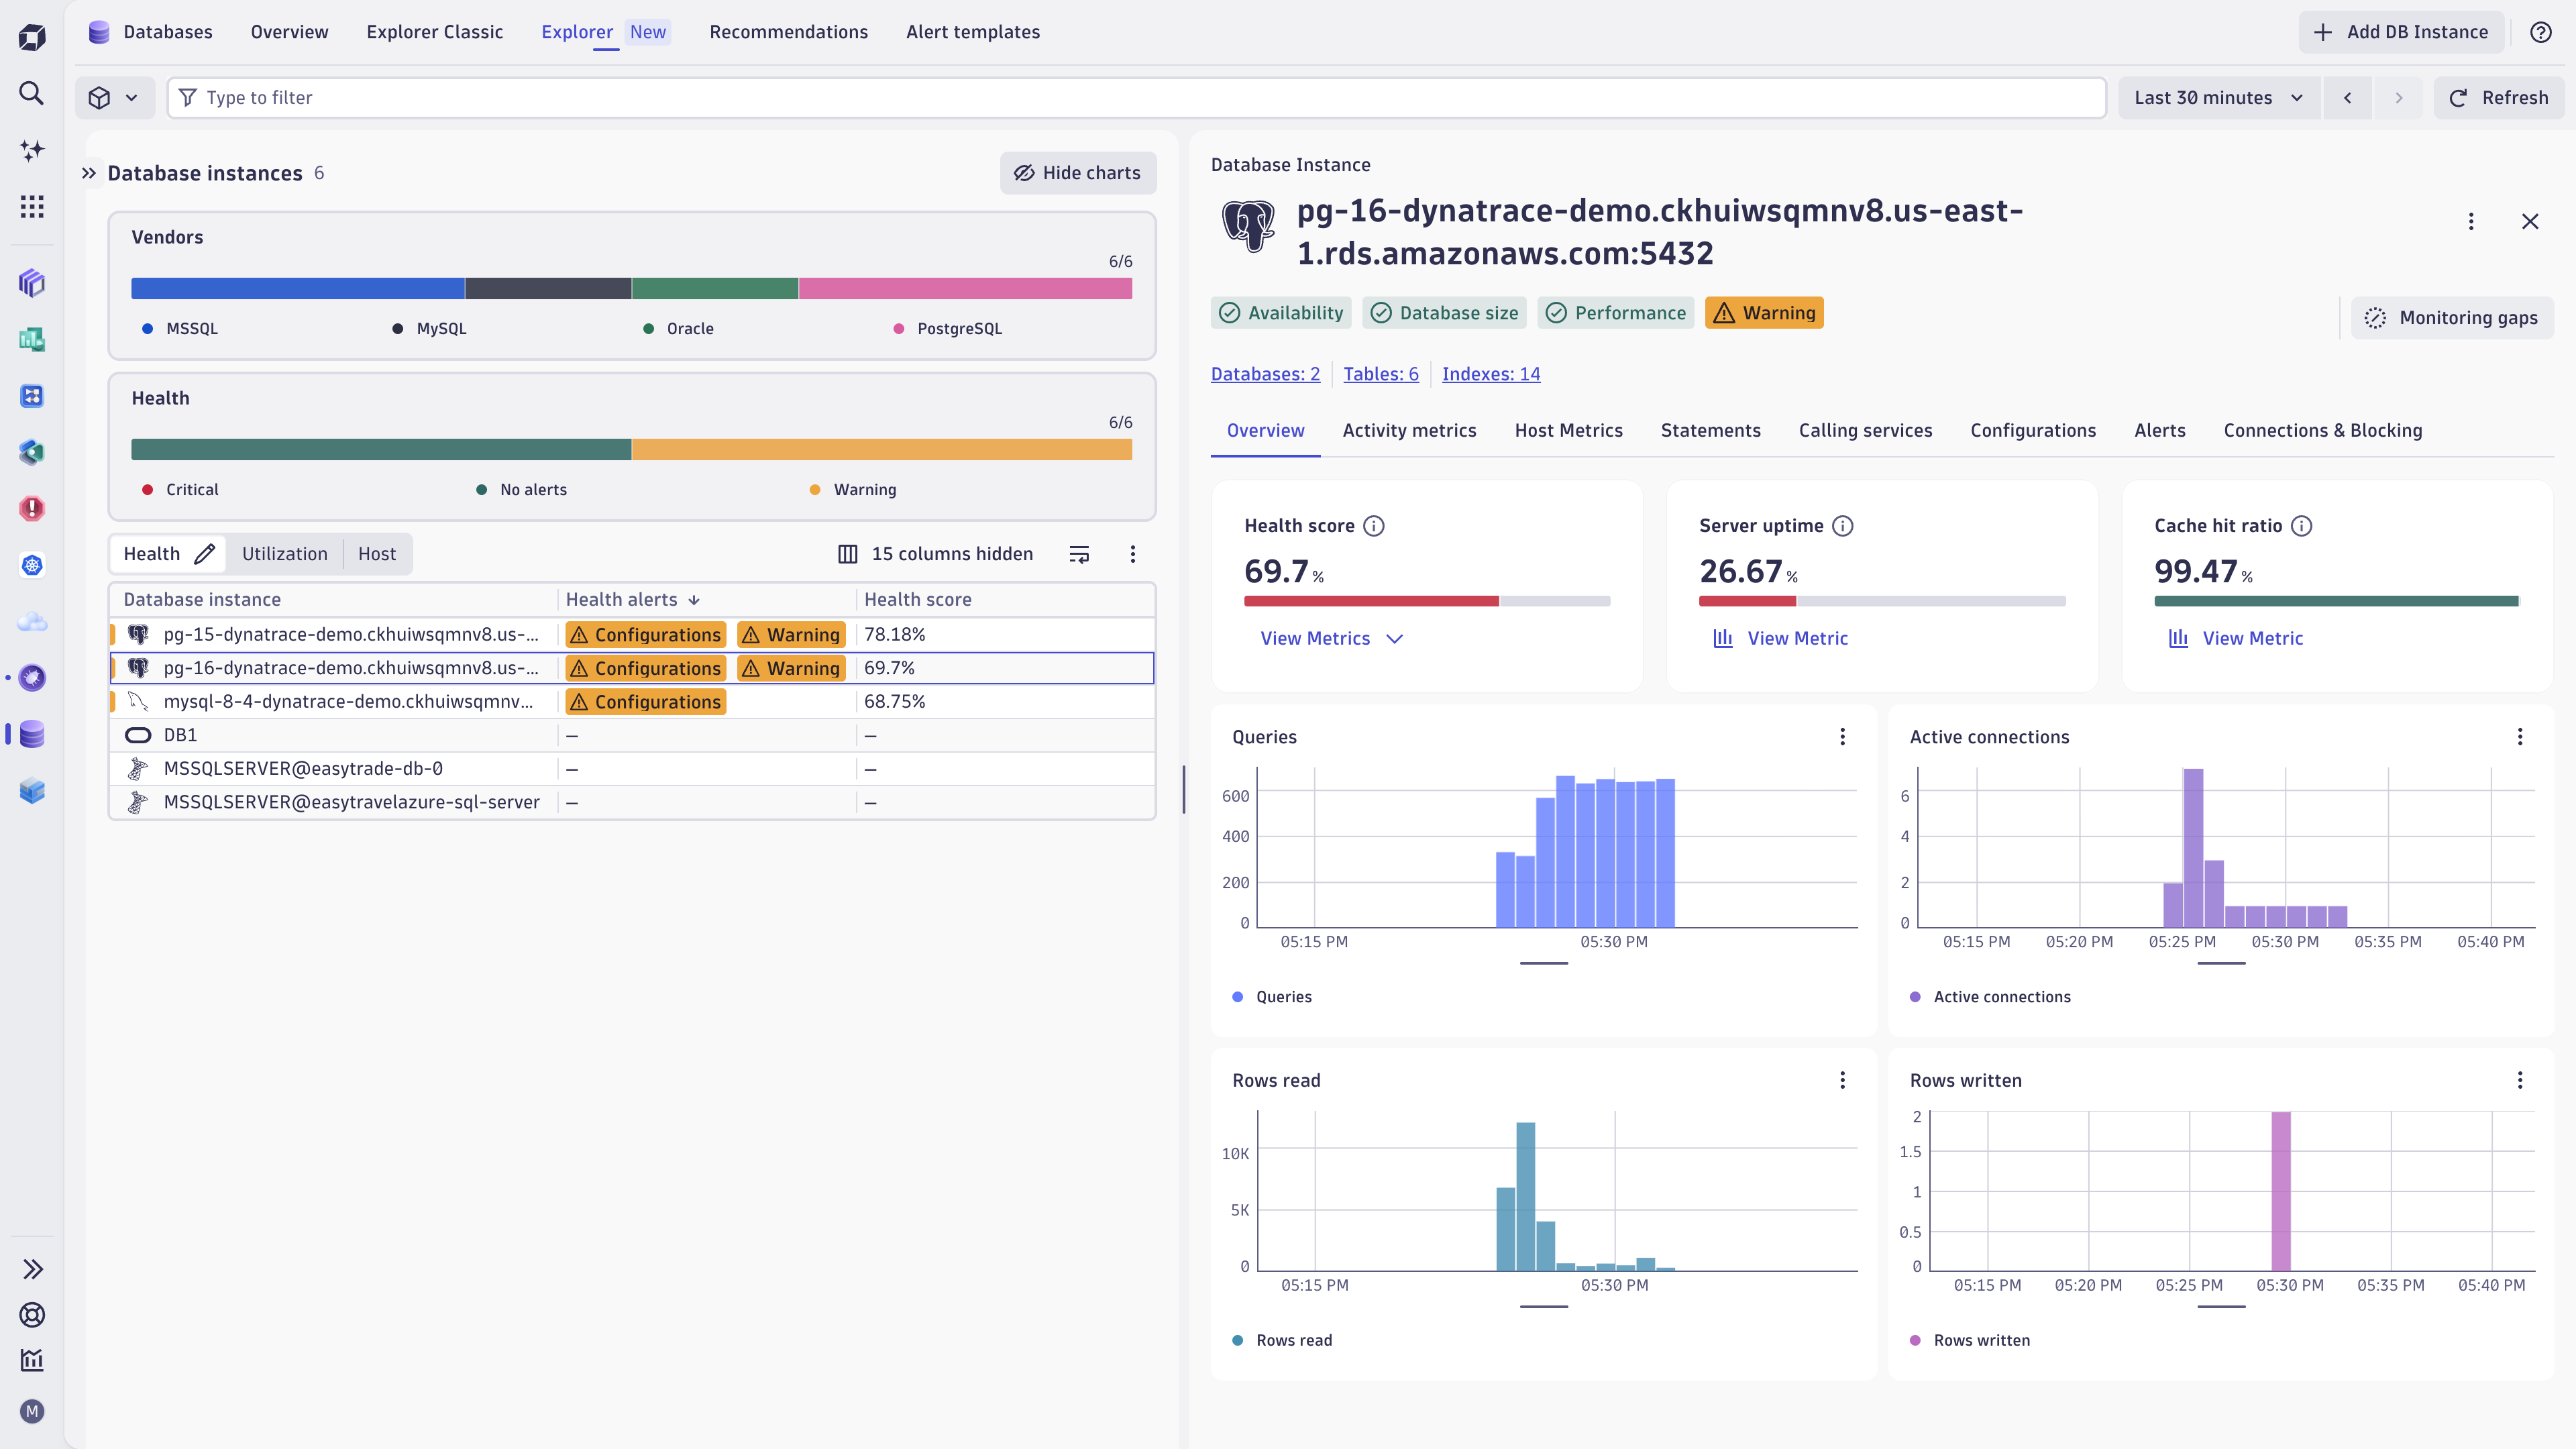2576x1449 pixels.
Task: Open Rows written chart options menu
Action: pos(2520,1080)
